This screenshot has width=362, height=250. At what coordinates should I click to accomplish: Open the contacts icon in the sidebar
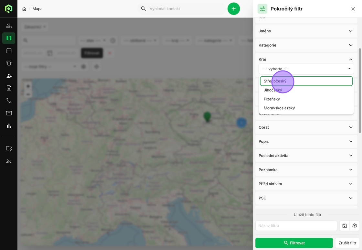pos(9,26)
